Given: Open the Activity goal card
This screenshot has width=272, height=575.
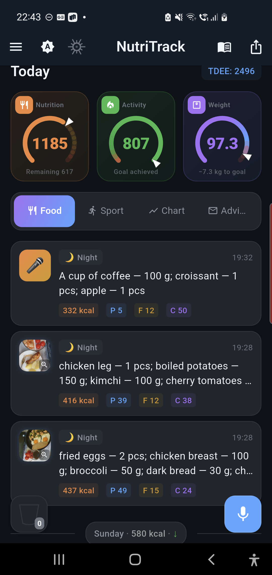Looking at the screenshot, I should 136,136.
